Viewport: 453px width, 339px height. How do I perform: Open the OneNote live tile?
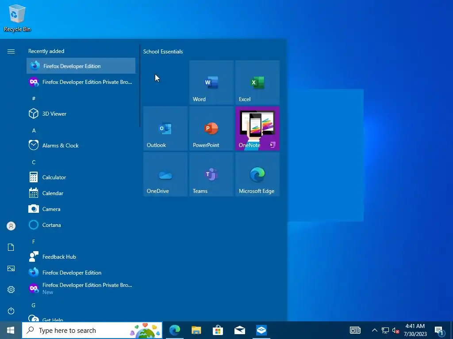click(x=257, y=128)
